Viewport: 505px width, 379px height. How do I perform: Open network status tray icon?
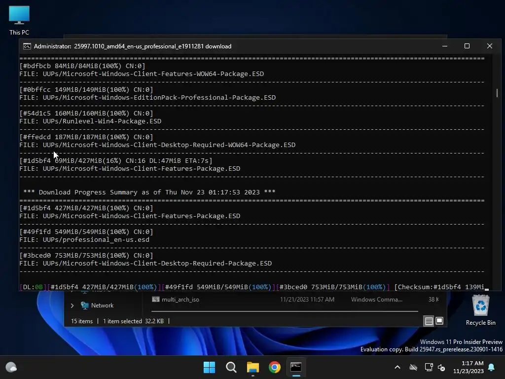click(x=429, y=367)
